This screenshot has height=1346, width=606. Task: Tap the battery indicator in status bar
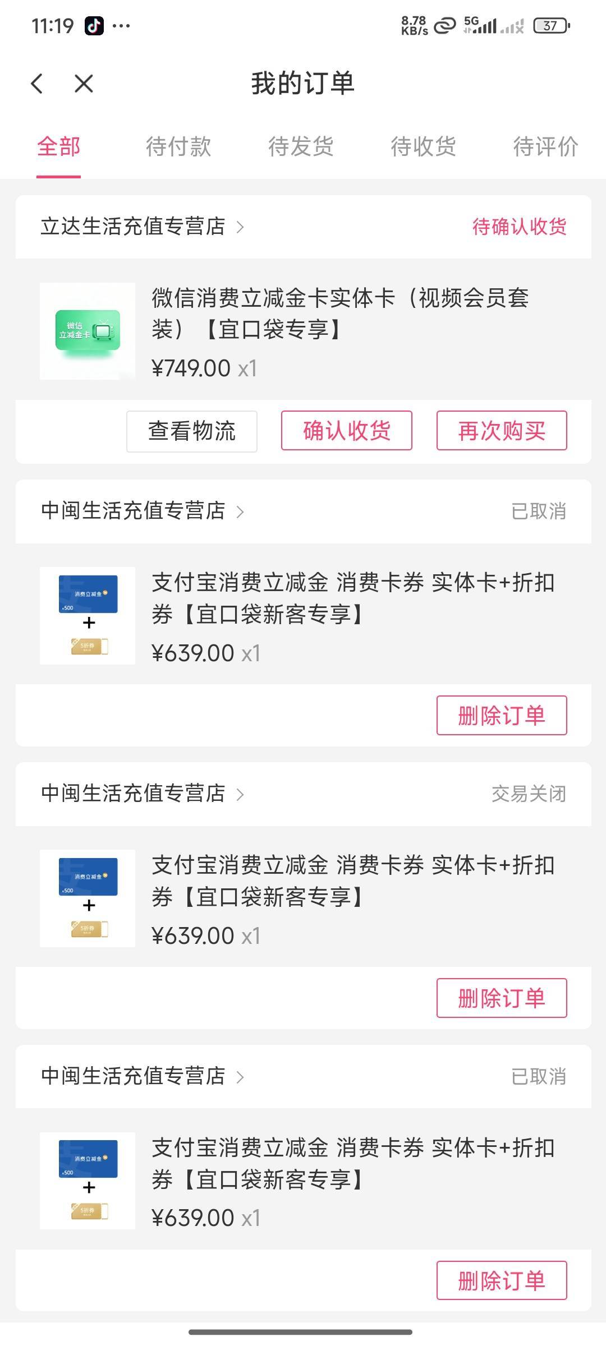551,26
